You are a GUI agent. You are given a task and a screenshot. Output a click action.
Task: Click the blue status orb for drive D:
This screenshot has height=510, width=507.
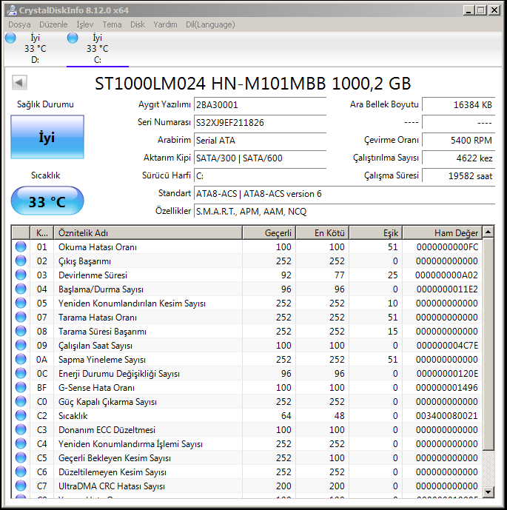(10, 38)
